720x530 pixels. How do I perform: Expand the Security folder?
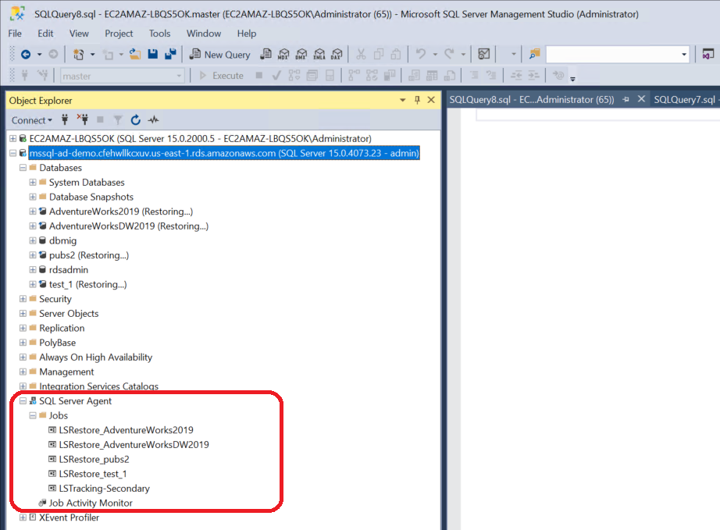(x=23, y=299)
